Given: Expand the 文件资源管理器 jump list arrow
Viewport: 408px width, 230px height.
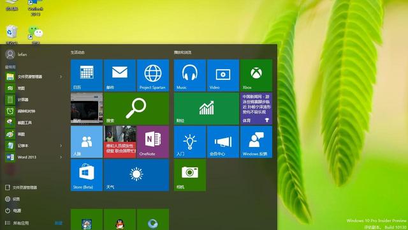Looking at the screenshot, I should coord(61,77).
